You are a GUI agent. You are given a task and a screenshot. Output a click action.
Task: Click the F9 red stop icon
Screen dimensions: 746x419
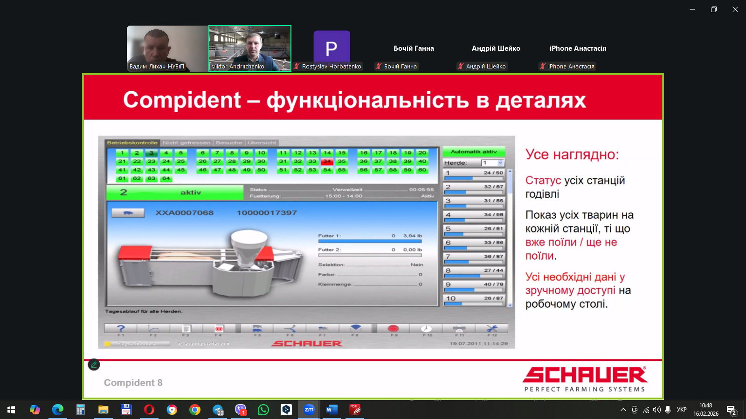(x=393, y=329)
